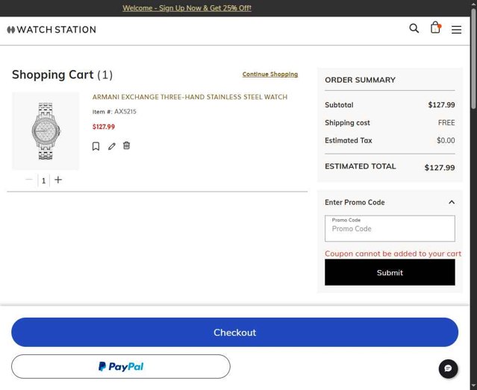Open the search icon in header
477x390 pixels.
click(x=414, y=28)
